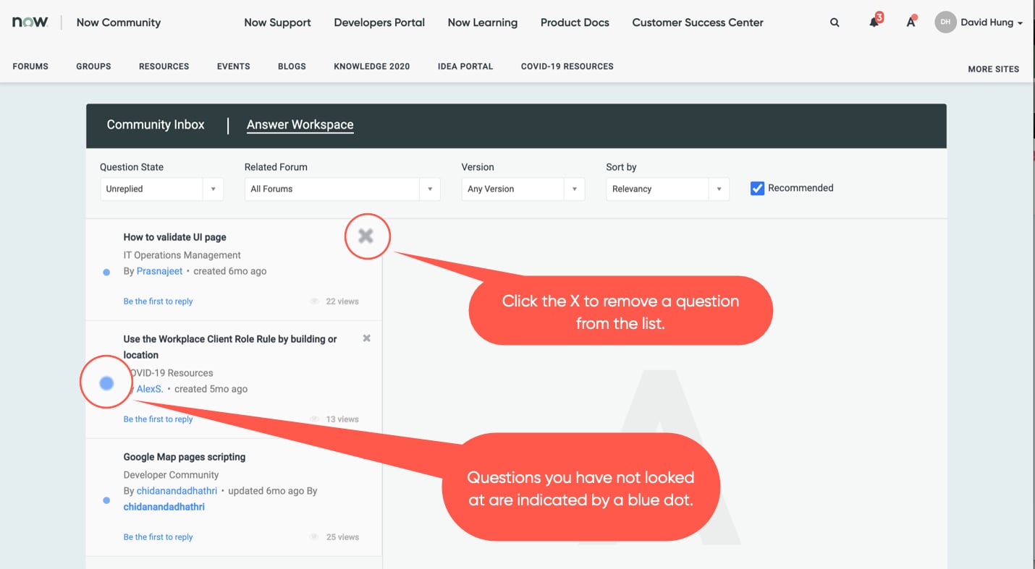Open the Product Docs link
This screenshot has width=1035, height=569.
pos(575,22)
